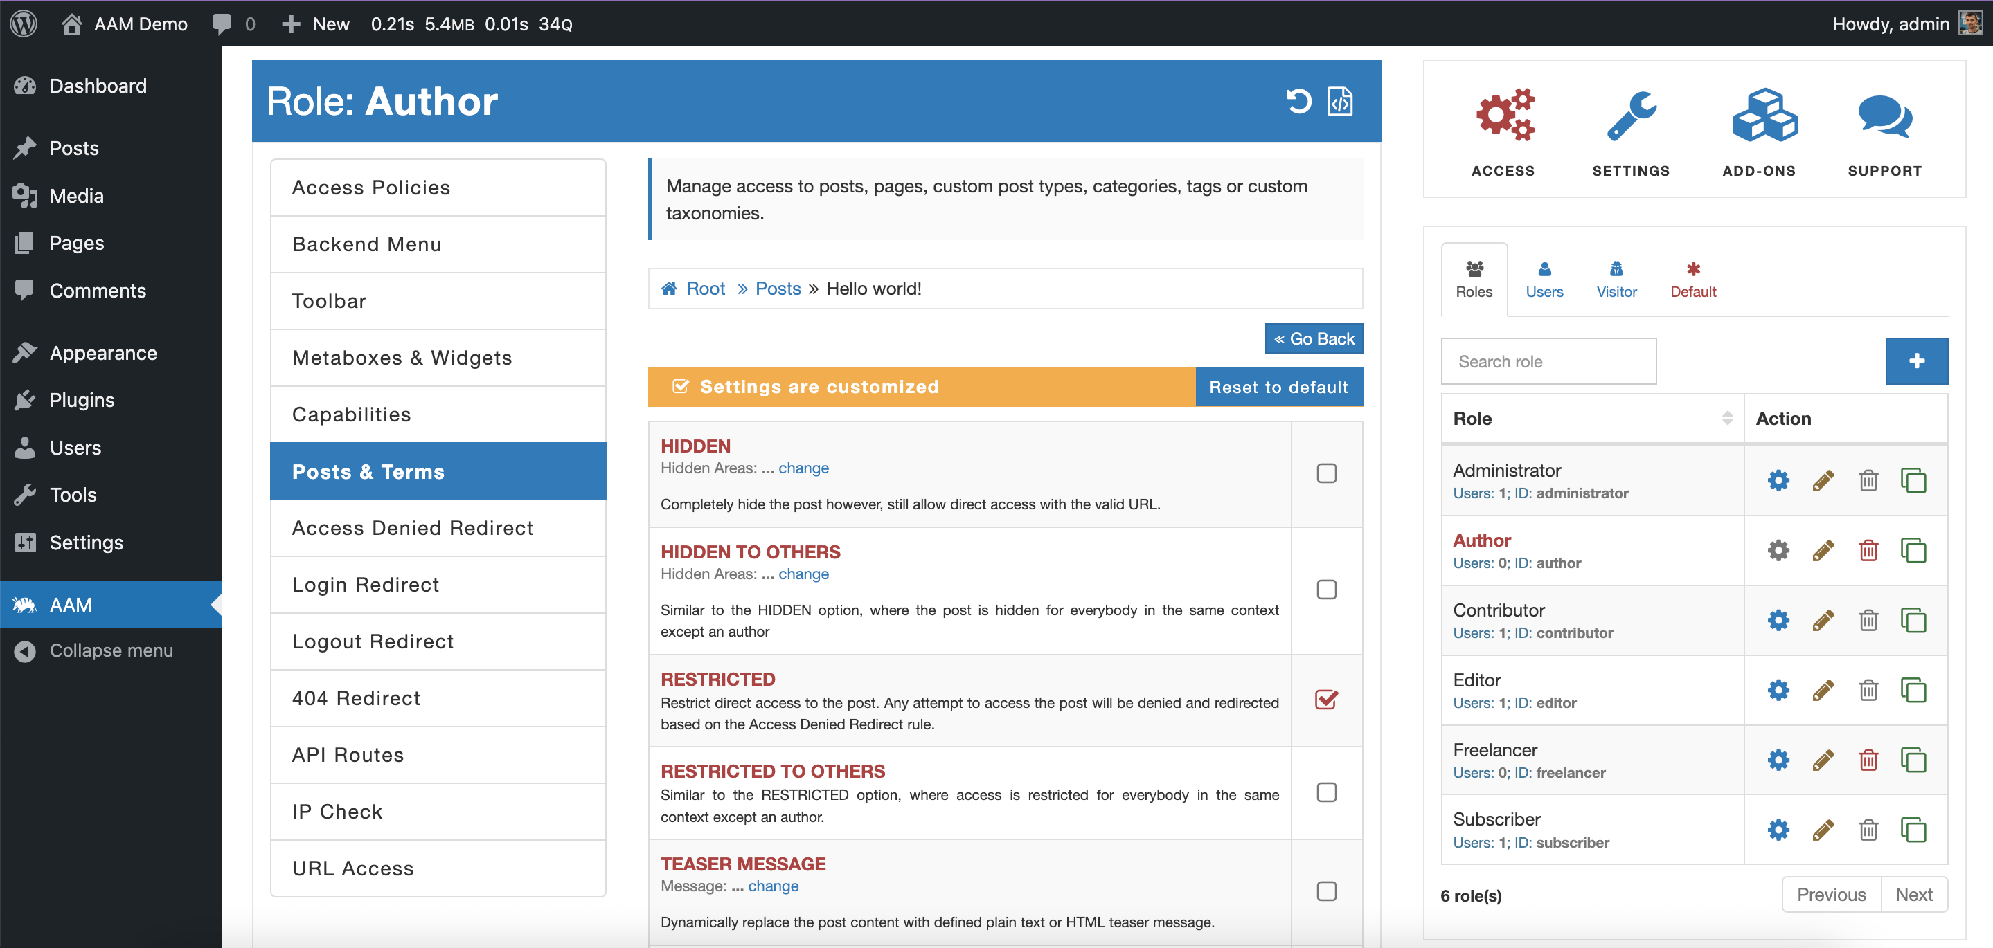Sort the Role column with sort arrows
This screenshot has height=948, width=1993.
pyautogui.click(x=1727, y=419)
